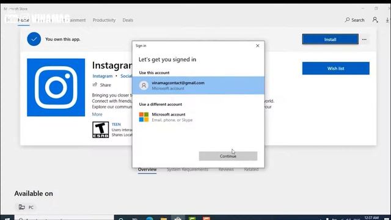Click the user avatar beside the gmail account
Viewport: 391px width, 220px height.
coord(144,86)
